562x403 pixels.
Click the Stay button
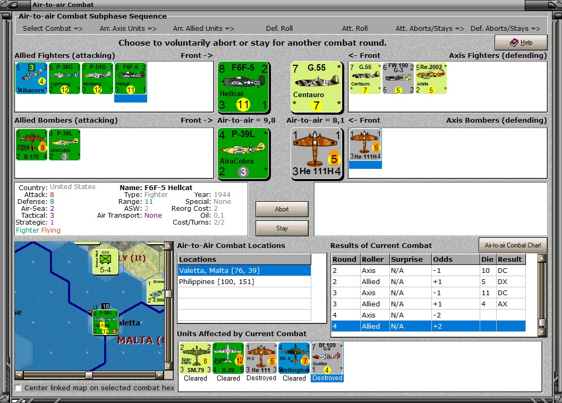282,228
